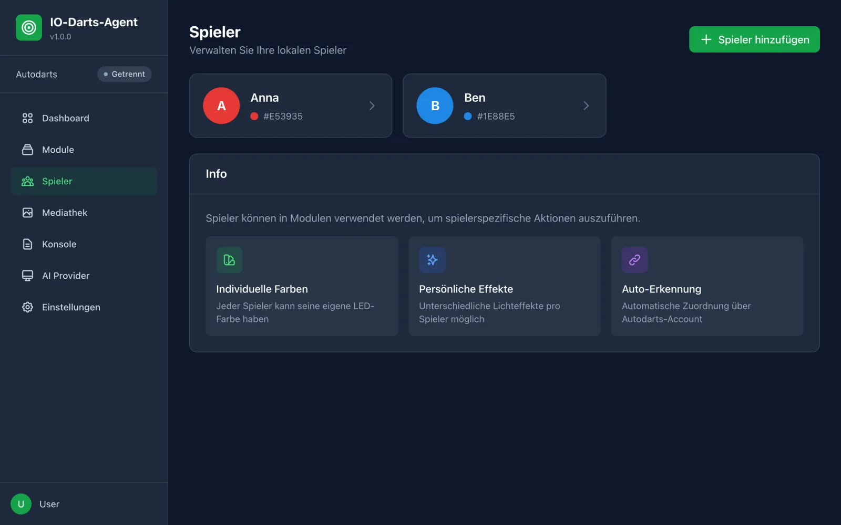Click the Getrennt connection status badge
This screenshot has height=525, width=841.
[x=125, y=74]
